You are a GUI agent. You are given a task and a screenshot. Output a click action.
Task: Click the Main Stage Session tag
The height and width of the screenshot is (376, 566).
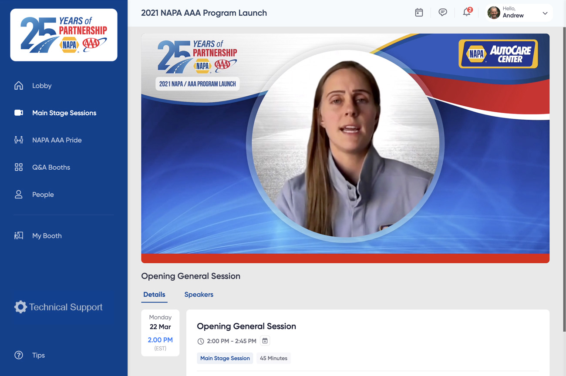tap(225, 358)
